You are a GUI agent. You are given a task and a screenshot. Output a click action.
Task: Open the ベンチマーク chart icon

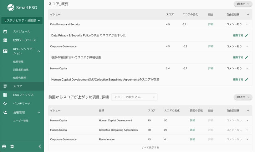[5, 104]
